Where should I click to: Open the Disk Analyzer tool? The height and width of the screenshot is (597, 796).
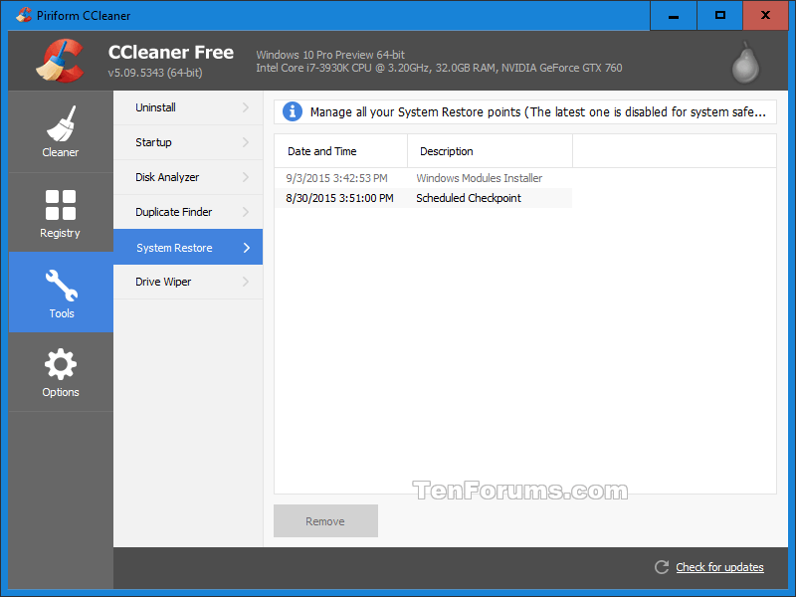coord(167,177)
